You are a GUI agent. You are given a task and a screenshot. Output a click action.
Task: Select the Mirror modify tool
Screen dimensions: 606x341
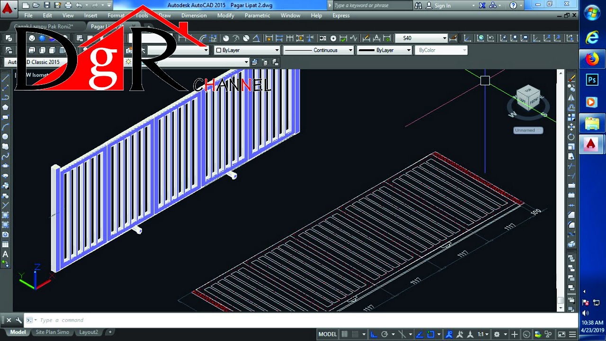click(571, 98)
